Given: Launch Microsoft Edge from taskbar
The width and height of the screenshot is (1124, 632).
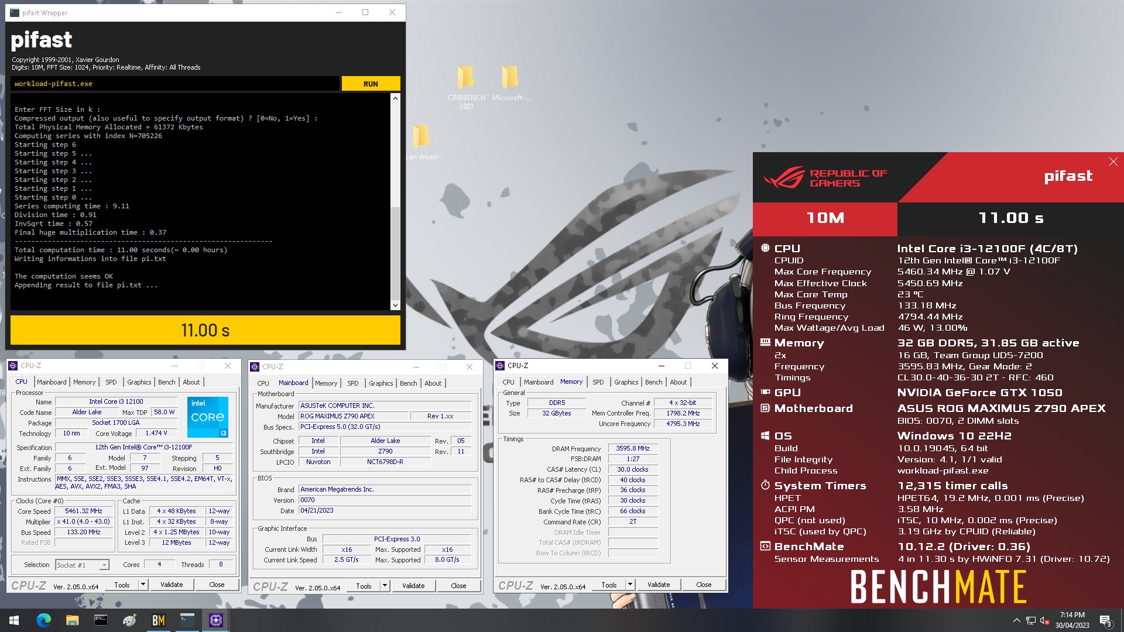Looking at the screenshot, I should click(x=44, y=620).
